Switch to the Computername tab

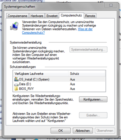tap(18, 16)
